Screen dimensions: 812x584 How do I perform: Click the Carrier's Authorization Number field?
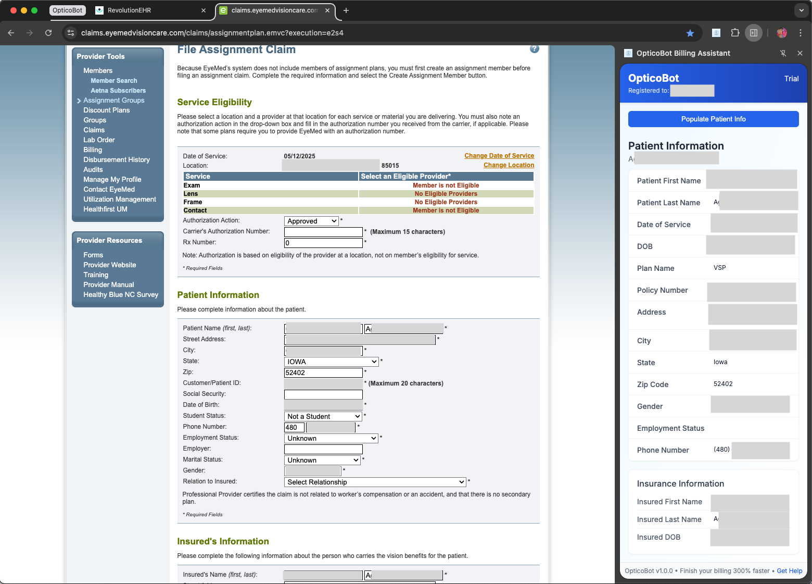pyautogui.click(x=323, y=232)
